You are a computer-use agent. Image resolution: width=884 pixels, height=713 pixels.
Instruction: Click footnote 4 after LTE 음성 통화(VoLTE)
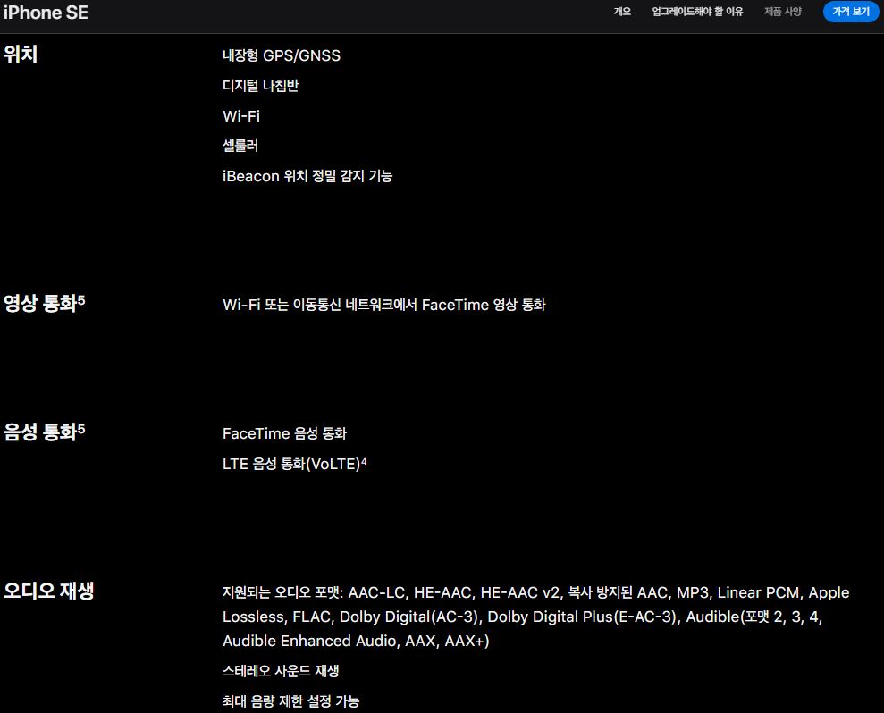(364, 462)
